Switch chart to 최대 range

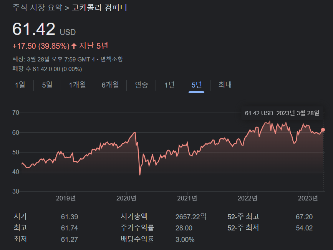[225, 85]
